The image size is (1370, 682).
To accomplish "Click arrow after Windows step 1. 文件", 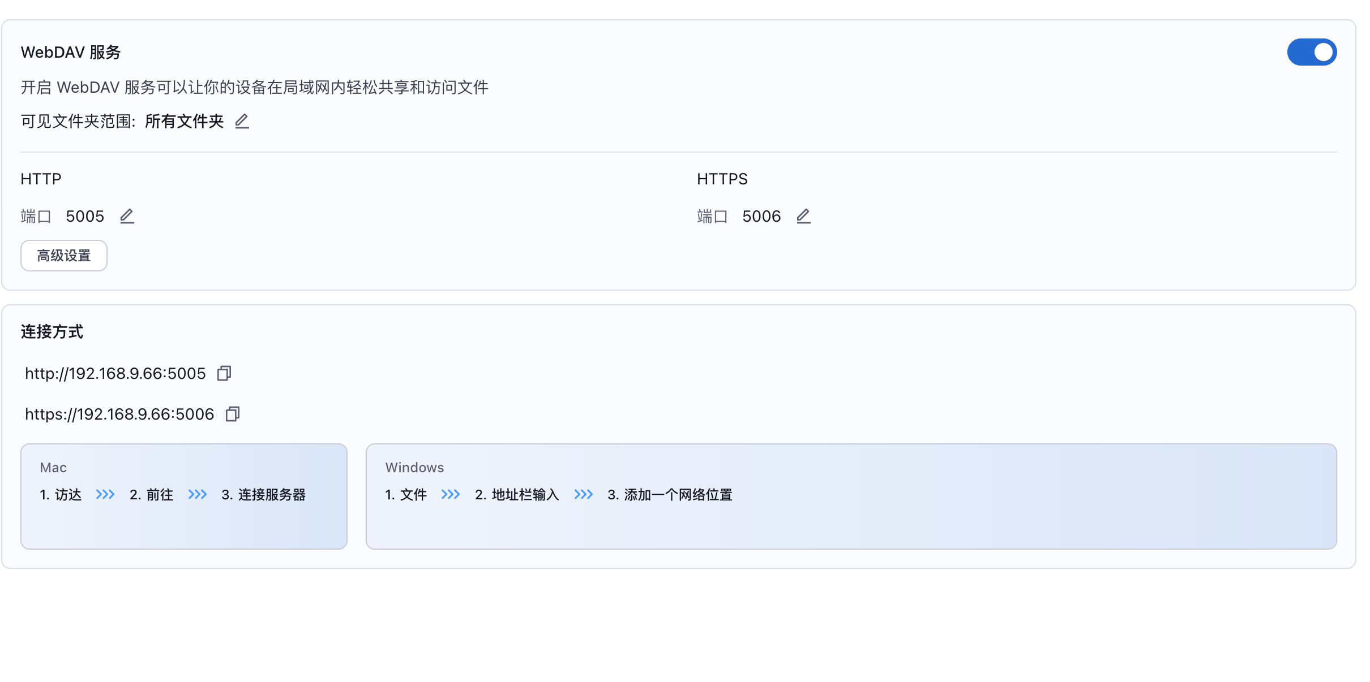I will 451,495.
